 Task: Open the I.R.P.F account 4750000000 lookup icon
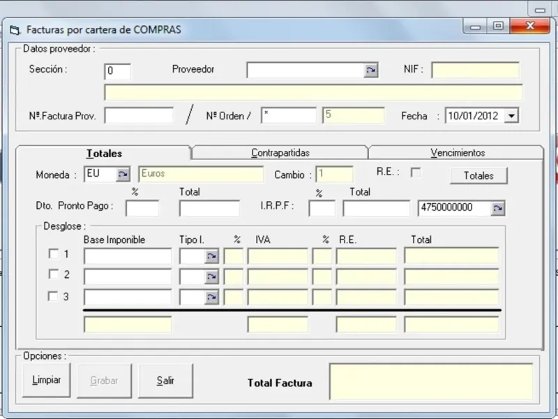coord(497,208)
